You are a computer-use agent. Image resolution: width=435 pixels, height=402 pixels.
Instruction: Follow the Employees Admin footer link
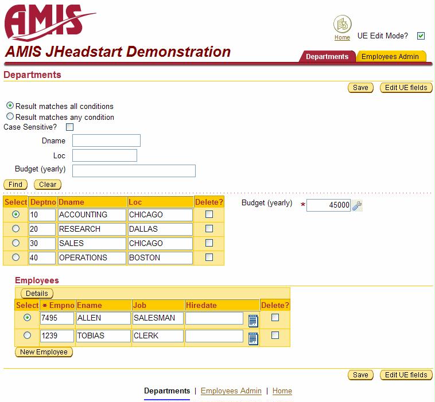point(231,391)
